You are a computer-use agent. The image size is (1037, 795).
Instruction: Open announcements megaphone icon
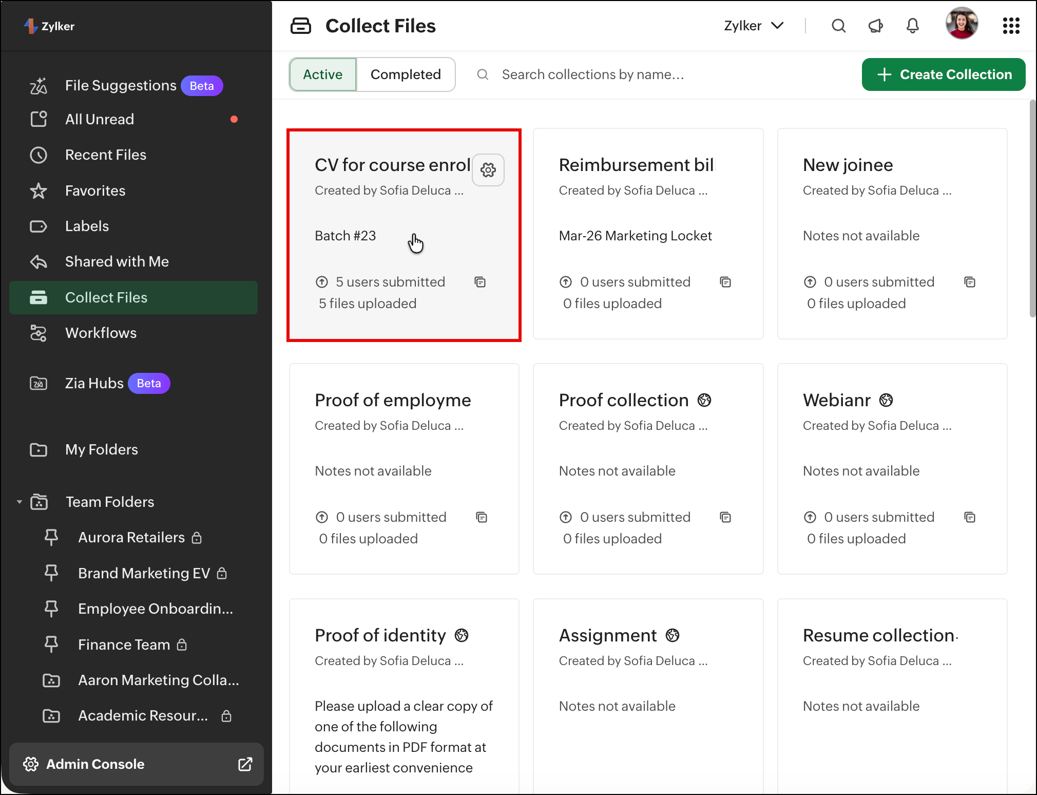click(x=875, y=26)
